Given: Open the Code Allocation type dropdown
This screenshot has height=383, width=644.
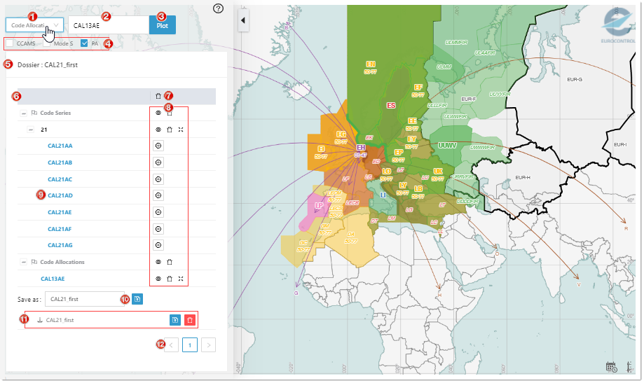Looking at the screenshot, I should coord(34,25).
